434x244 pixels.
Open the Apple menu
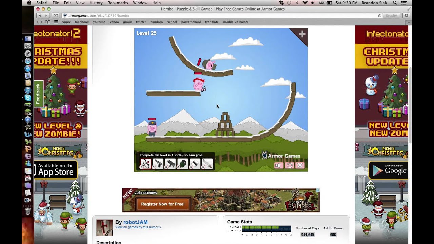click(x=29, y=3)
